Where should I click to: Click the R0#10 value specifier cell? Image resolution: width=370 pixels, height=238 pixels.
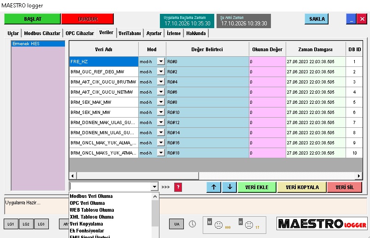coord(208,113)
